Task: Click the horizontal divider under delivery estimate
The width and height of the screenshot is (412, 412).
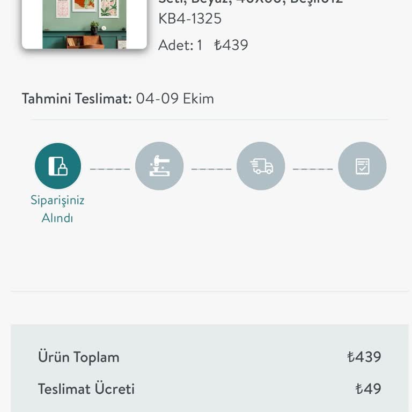Action: pyautogui.click(x=209, y=120)
